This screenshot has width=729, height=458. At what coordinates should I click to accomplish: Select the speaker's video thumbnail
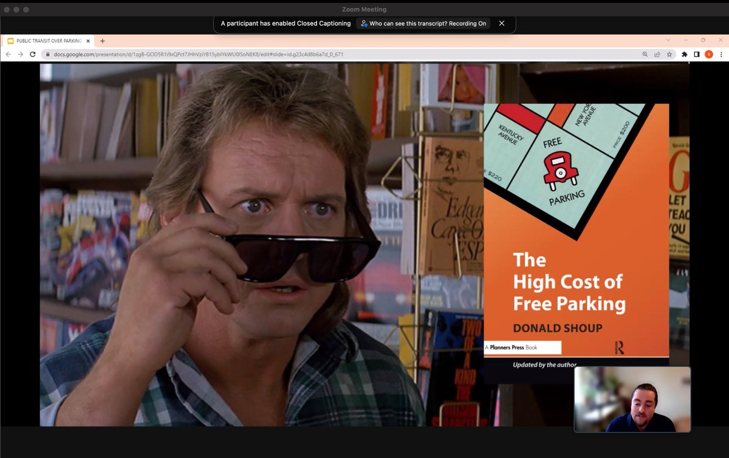point(632,399)
